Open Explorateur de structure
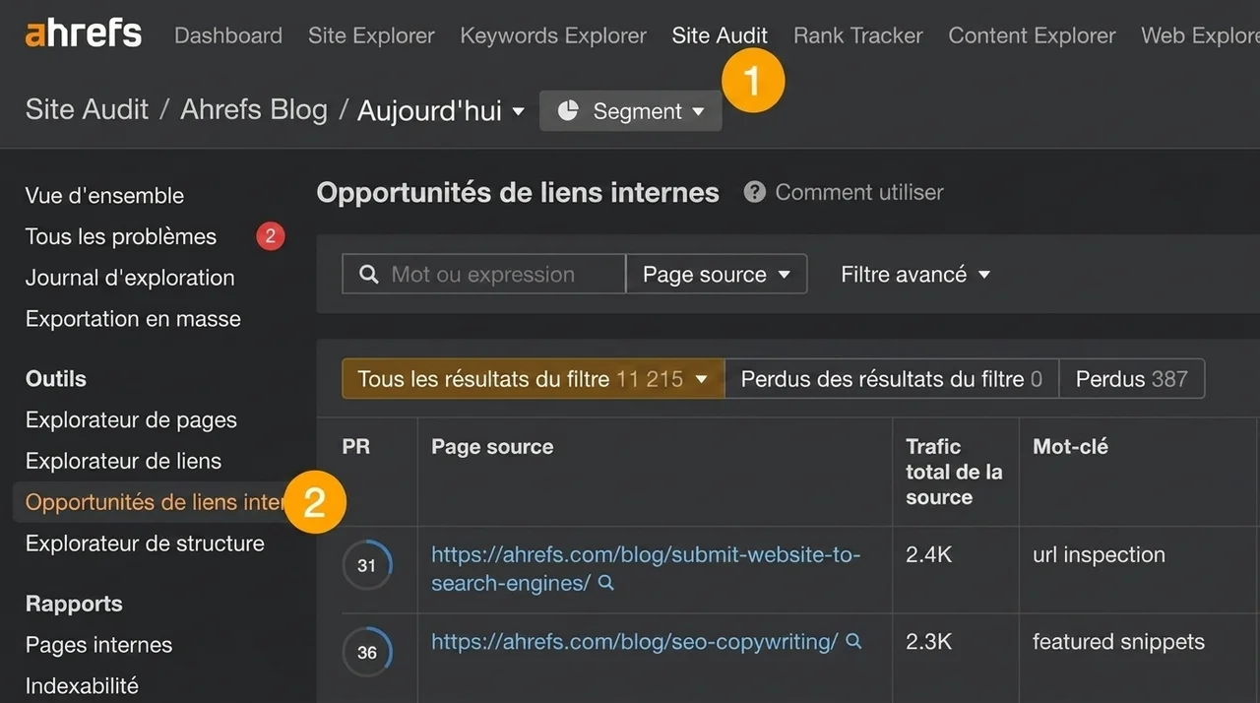 [x=145, y=543]
